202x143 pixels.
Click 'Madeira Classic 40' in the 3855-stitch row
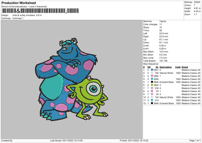tap(191, 85)
